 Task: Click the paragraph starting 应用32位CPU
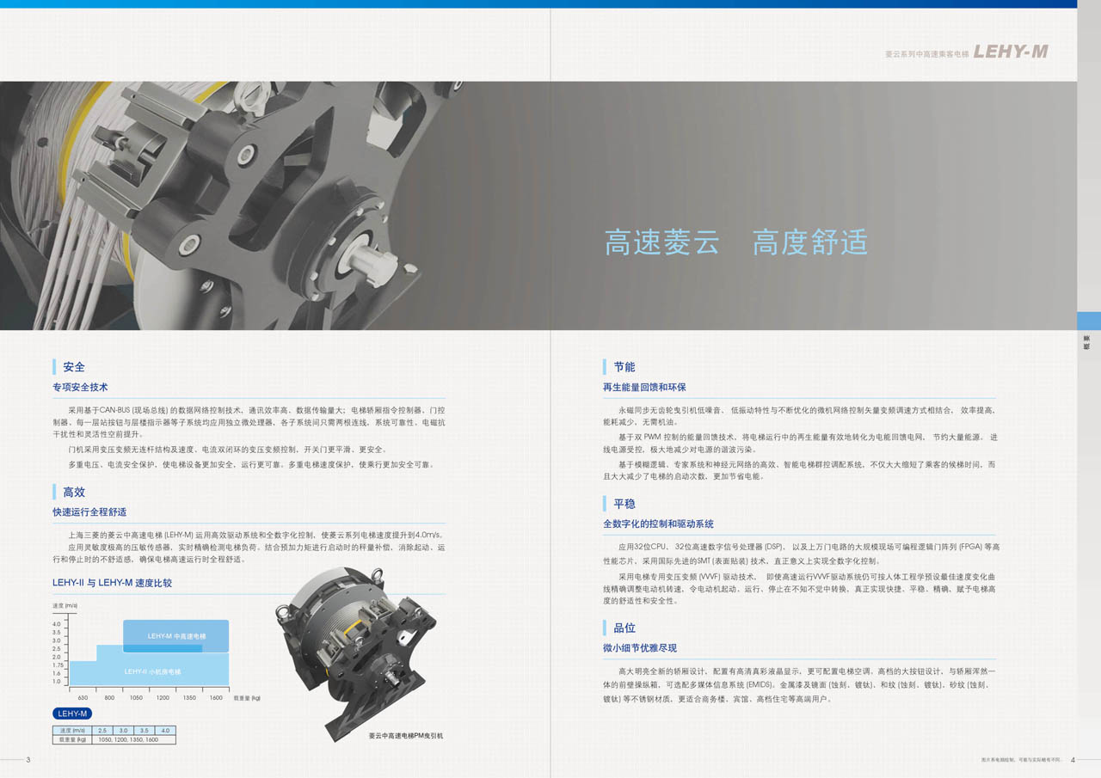[800, 553]
